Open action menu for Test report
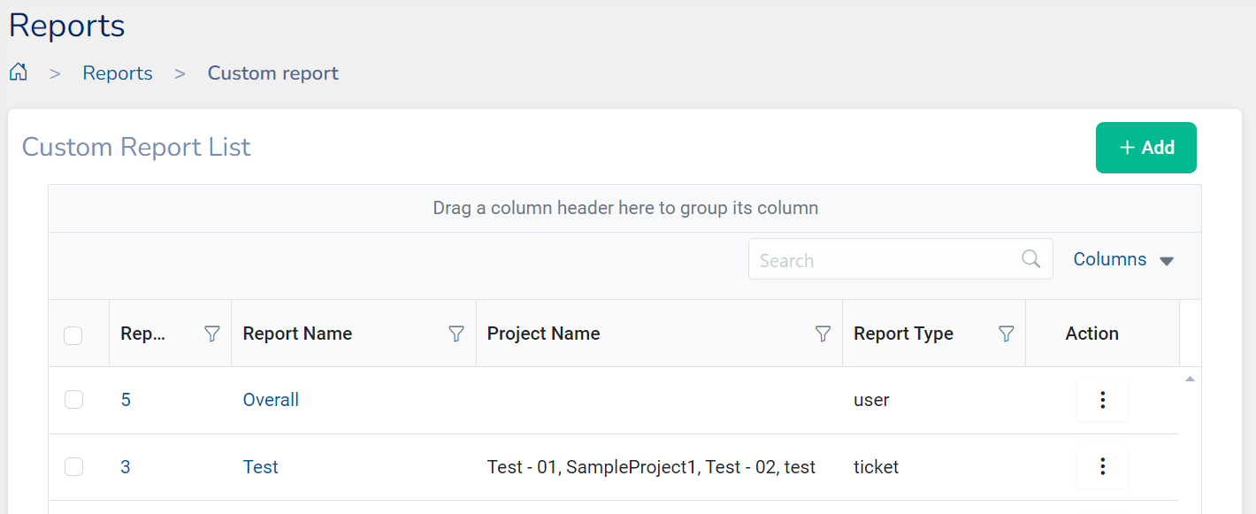 point(1102,467)
